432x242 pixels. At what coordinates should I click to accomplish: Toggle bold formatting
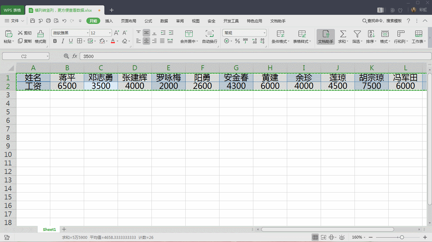pos(54,41)
